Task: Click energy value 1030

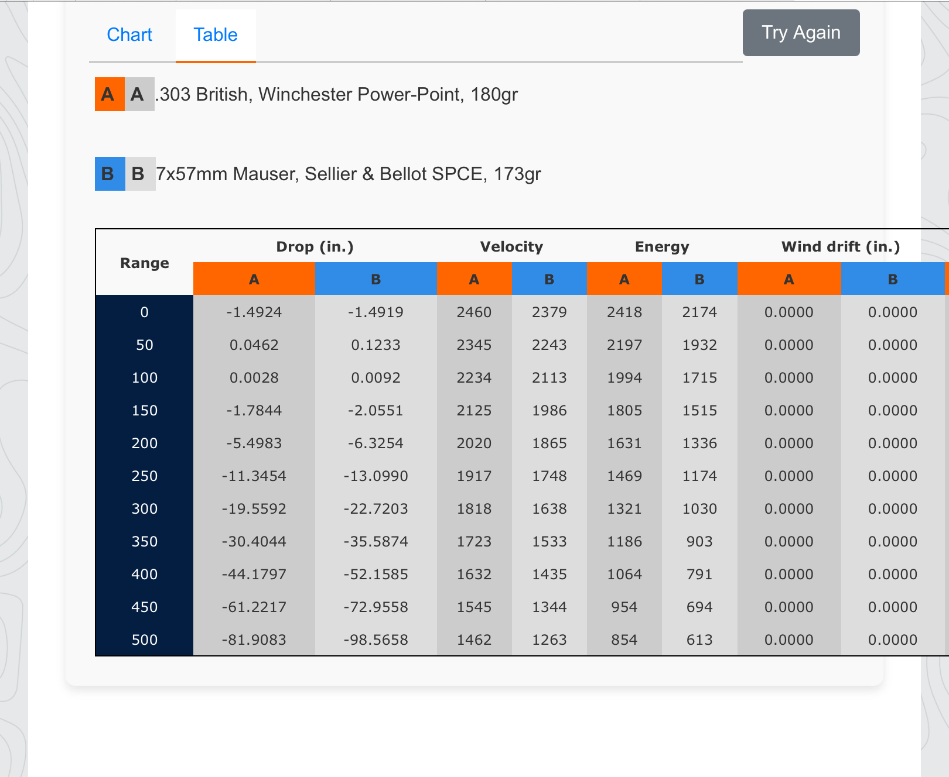Action: click(699, 508)
